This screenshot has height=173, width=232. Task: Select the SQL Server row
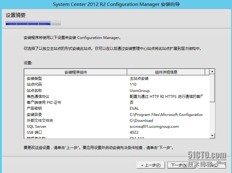click(x=117, y=127)
